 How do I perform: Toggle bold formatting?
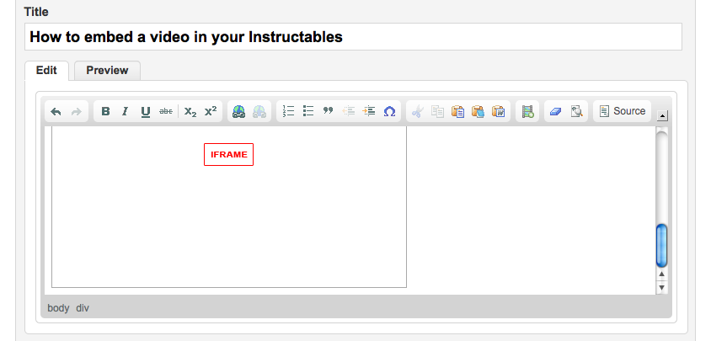[105, 111]
